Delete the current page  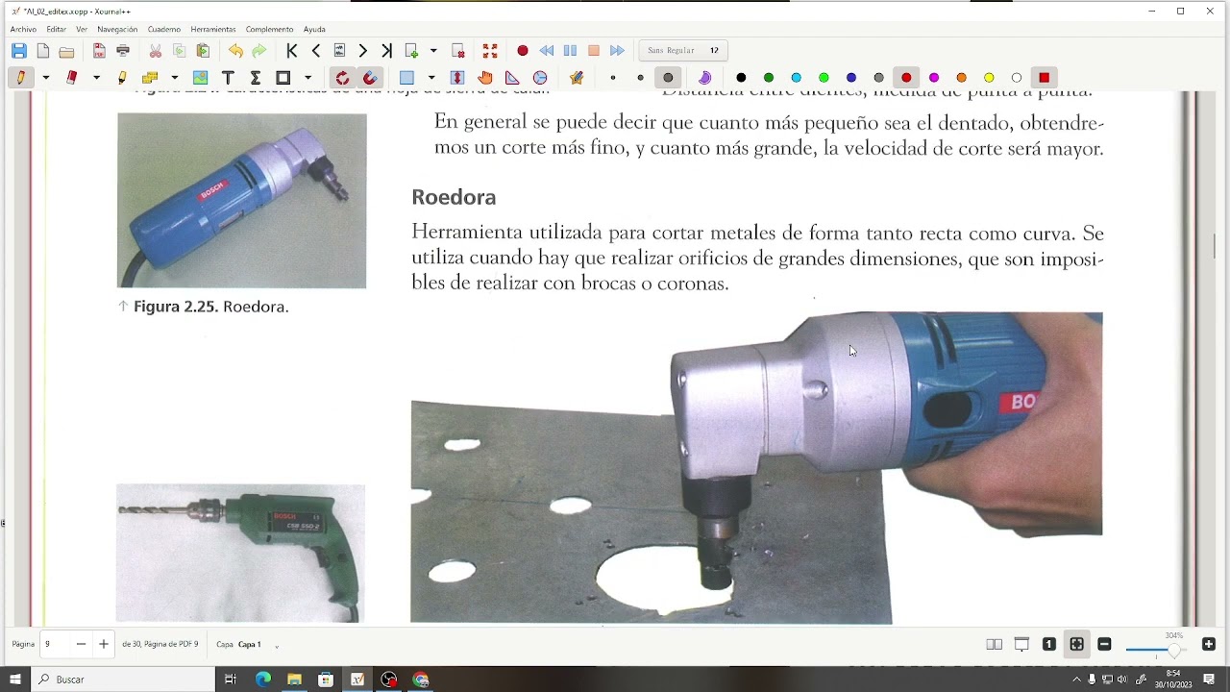(x=458, y=51)
